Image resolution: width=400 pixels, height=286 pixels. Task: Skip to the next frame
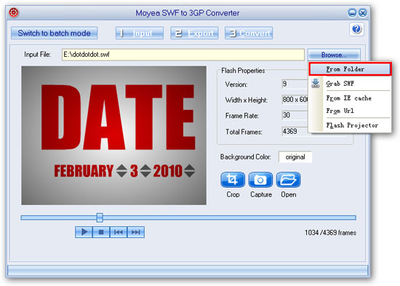pyautogui.click(x=136, y=232)
